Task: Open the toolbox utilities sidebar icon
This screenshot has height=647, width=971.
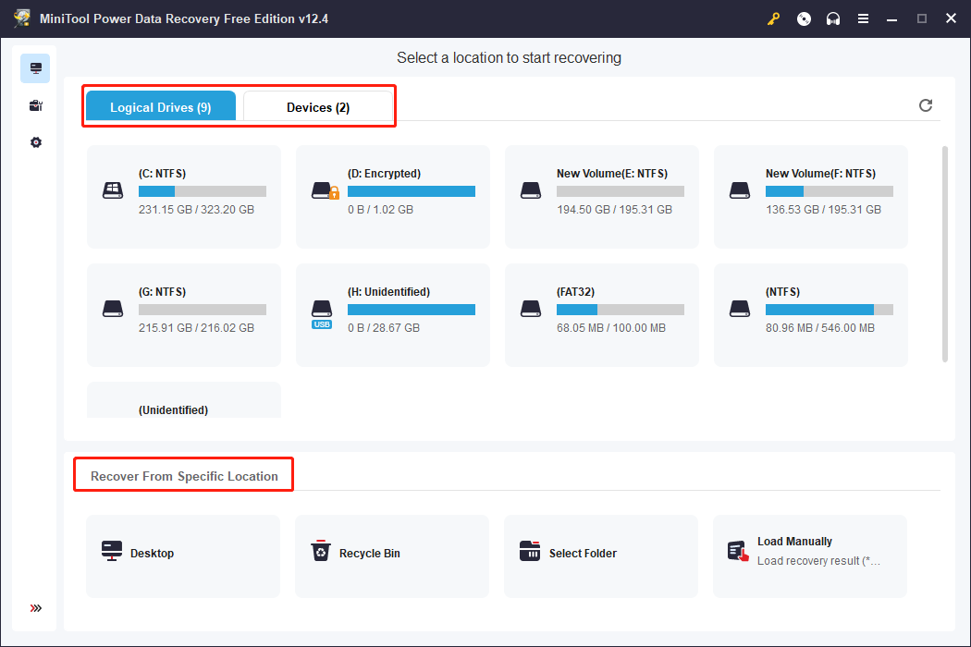Action: tap(36, 106)
